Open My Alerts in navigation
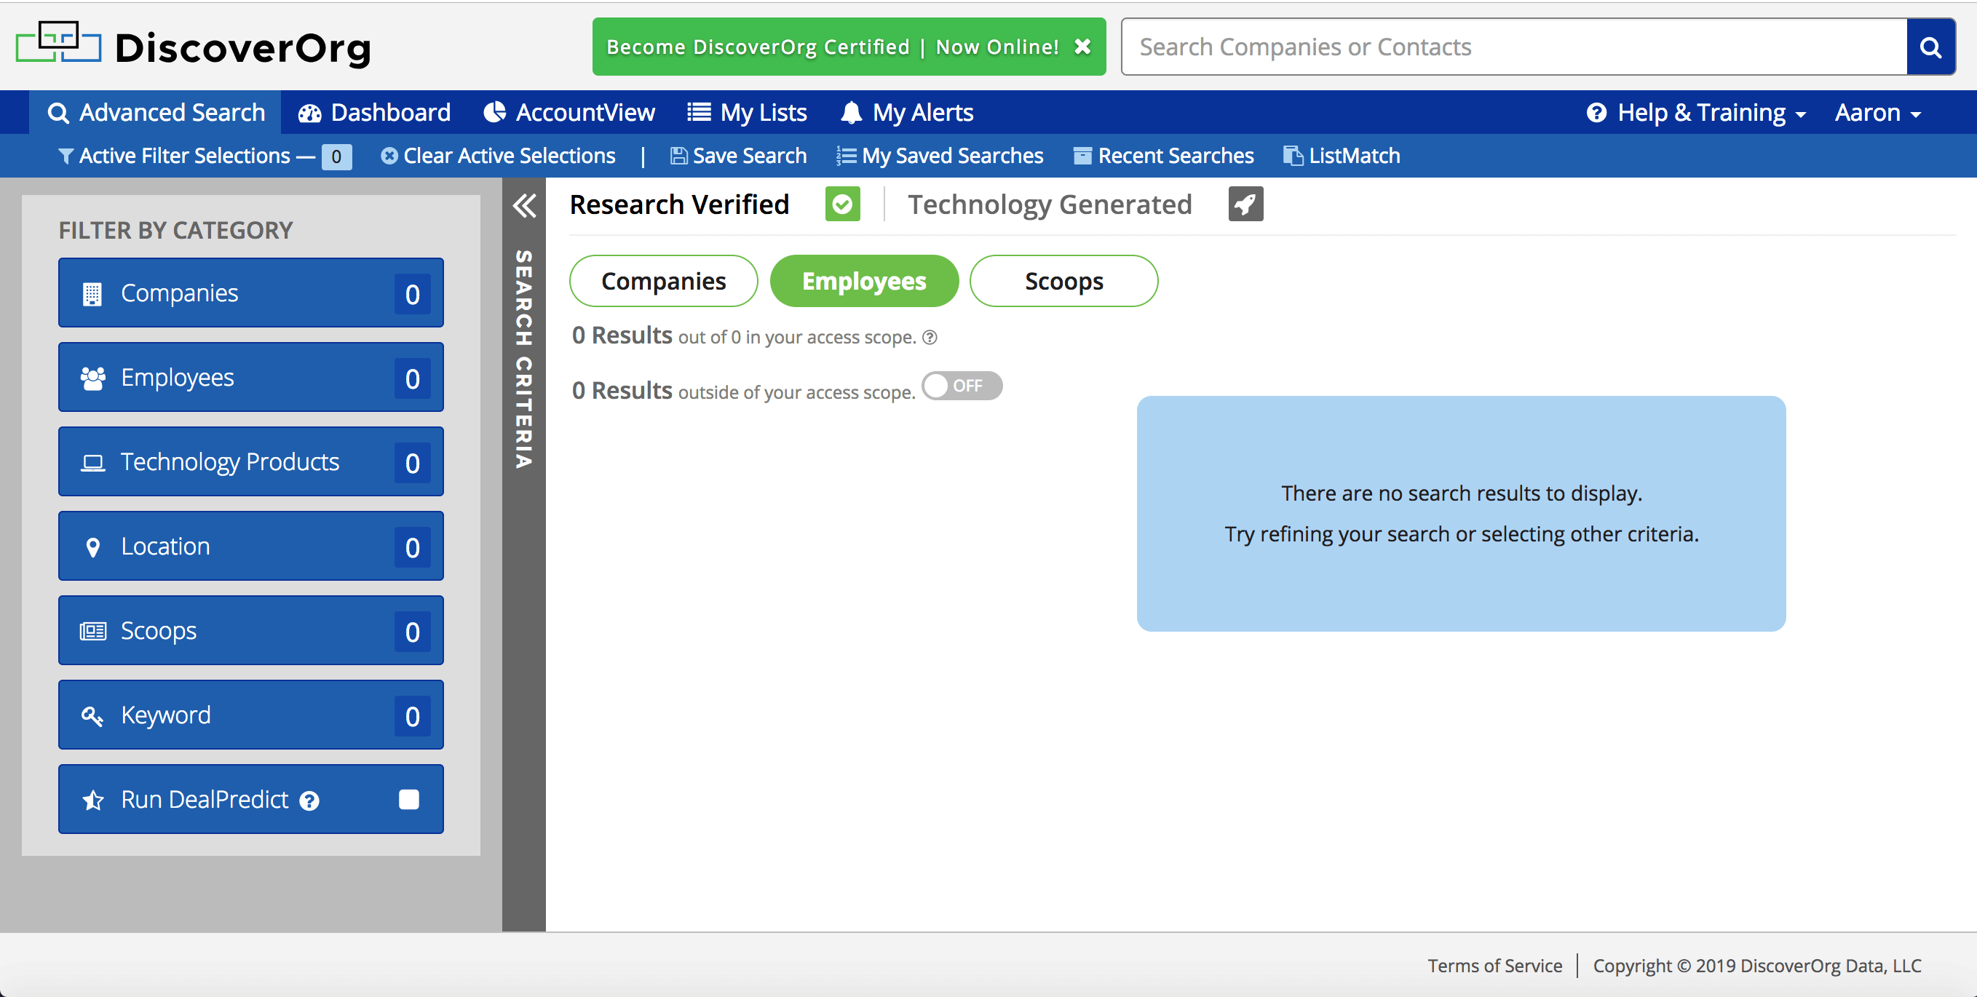The height and width of the screenshot is (997, 1977). pos(907,113)
